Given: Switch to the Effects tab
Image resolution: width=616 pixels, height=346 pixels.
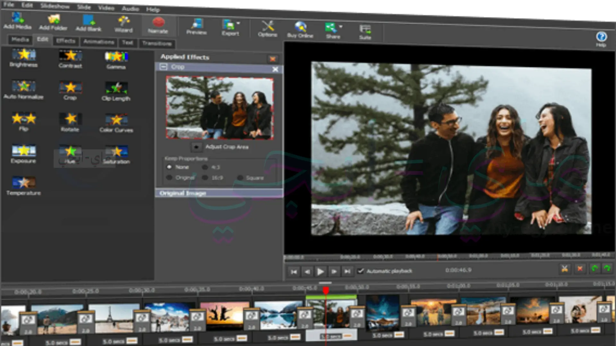Looking at the screenshot, I should [x=65, y=41].
